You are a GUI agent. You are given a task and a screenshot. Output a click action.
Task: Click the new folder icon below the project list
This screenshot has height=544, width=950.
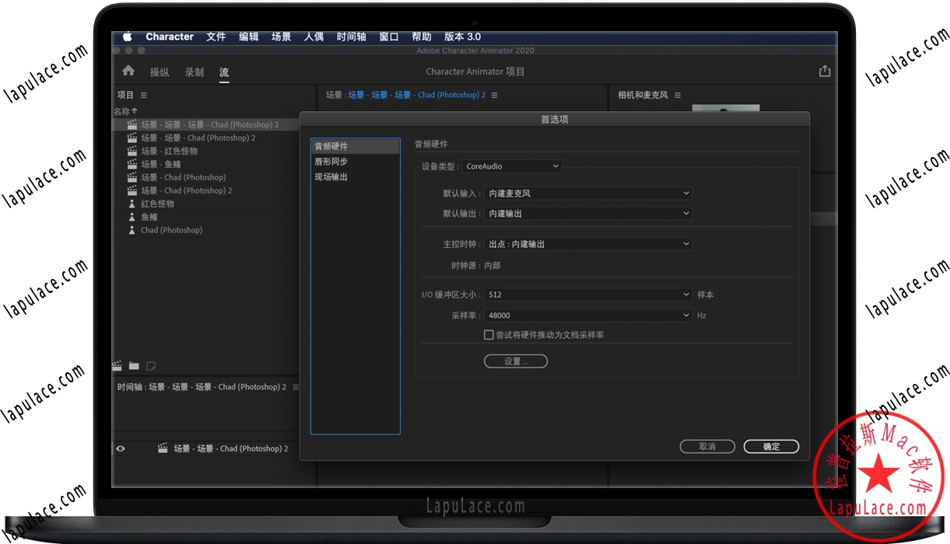pos(132,365)
